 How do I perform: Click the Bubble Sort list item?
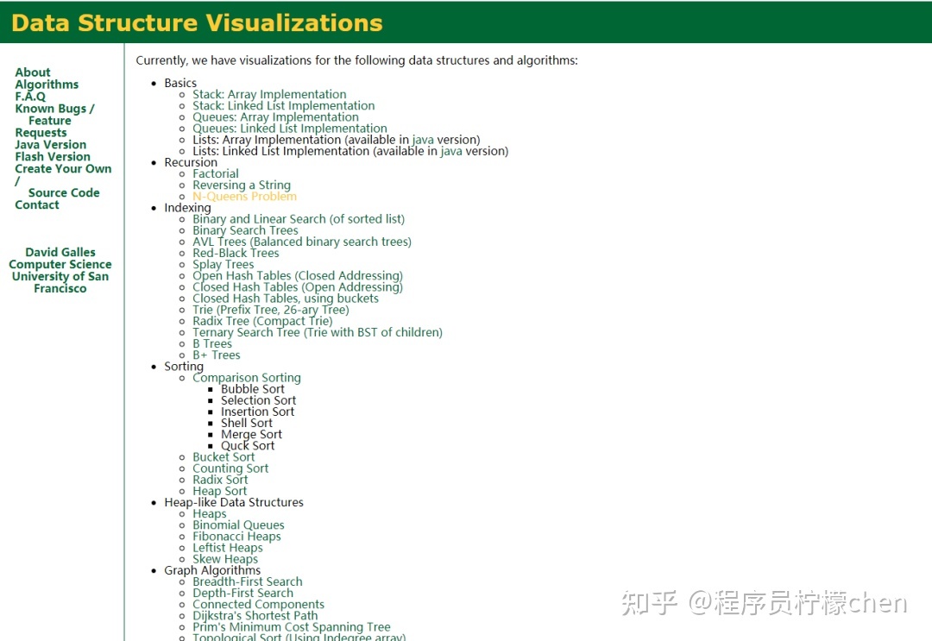253,389
